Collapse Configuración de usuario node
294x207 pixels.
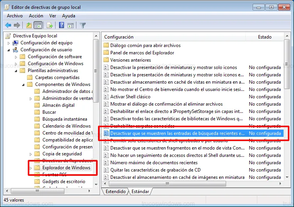tap(8, 50)
